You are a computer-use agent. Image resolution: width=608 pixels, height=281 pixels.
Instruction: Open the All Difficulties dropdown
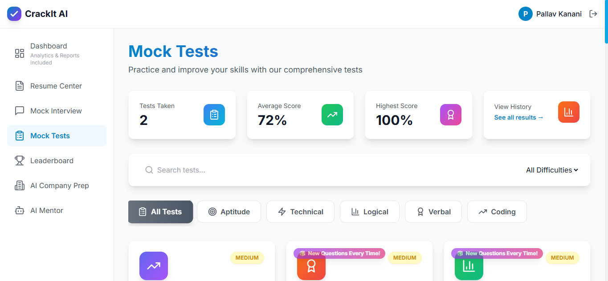pos(551,170)
